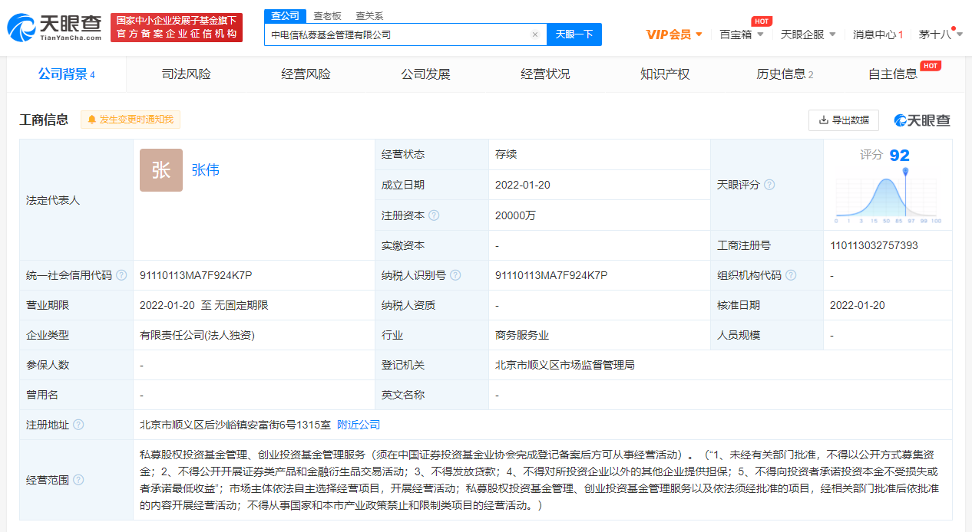972x532 pixels.
Task: Click the score distribution chart
Action: tap(888, 196)
